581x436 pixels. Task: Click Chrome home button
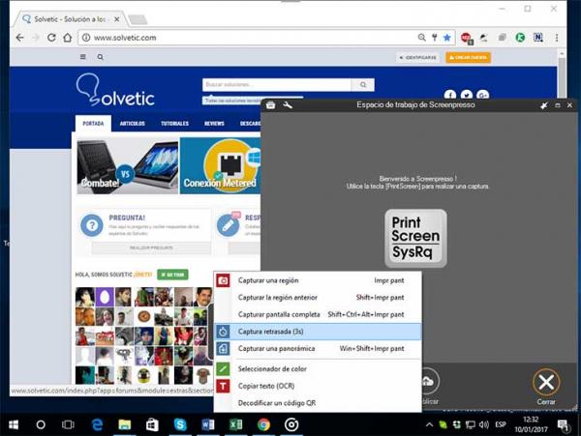point(68,38)
